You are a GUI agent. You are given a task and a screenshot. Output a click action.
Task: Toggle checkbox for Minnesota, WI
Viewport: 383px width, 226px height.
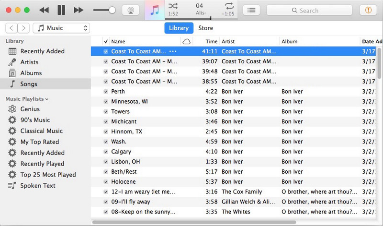tap(106, 102)
